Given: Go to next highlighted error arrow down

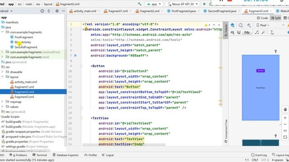Looking at the screenshot, I should click(x=219, y=25).
